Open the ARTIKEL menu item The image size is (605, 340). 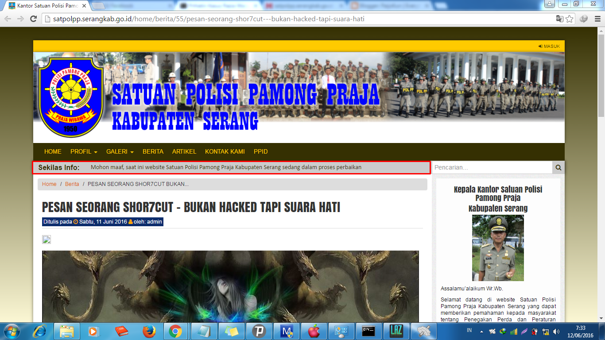[x=184, y=151]
